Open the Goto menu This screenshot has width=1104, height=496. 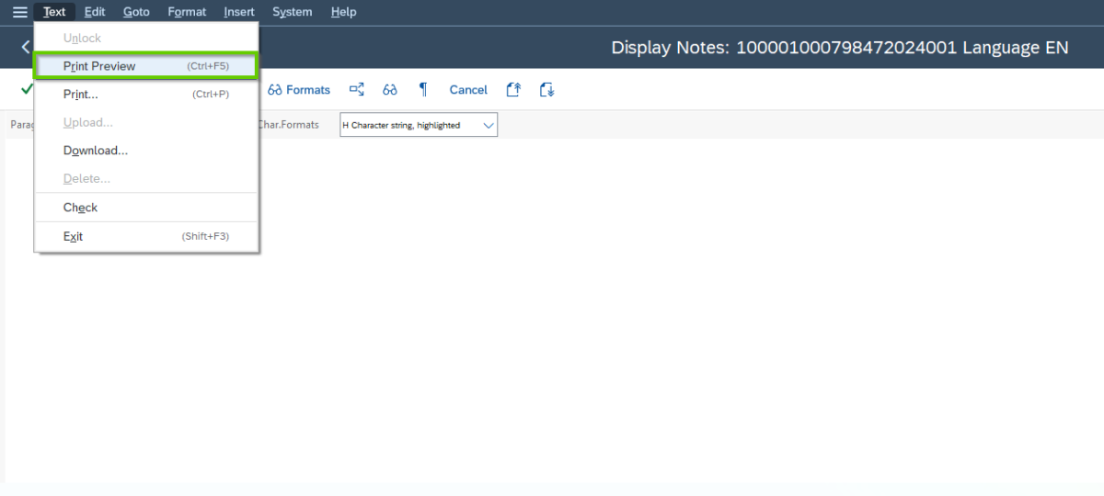tap(136, 12)
